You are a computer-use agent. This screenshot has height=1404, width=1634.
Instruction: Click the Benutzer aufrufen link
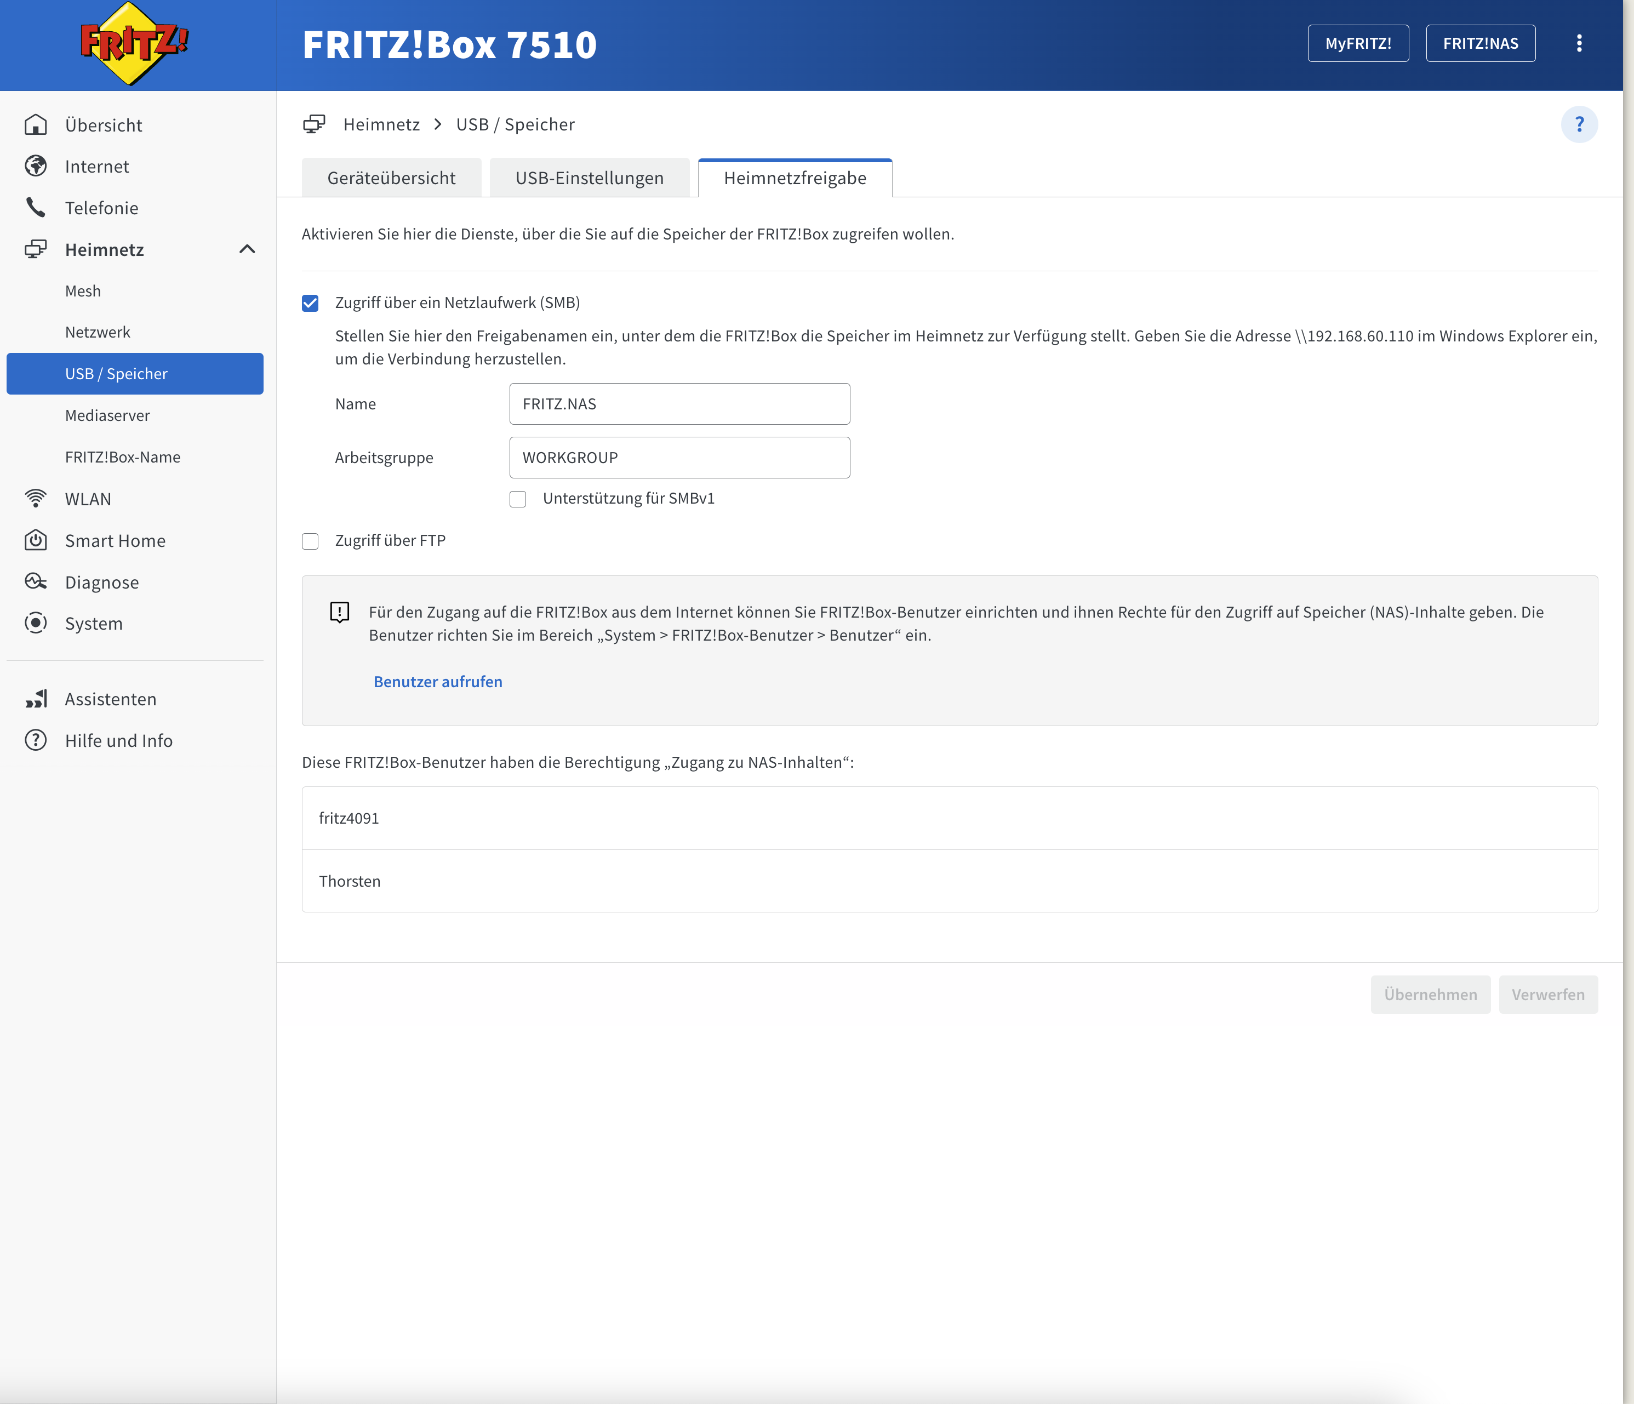(x=438, y=682)
